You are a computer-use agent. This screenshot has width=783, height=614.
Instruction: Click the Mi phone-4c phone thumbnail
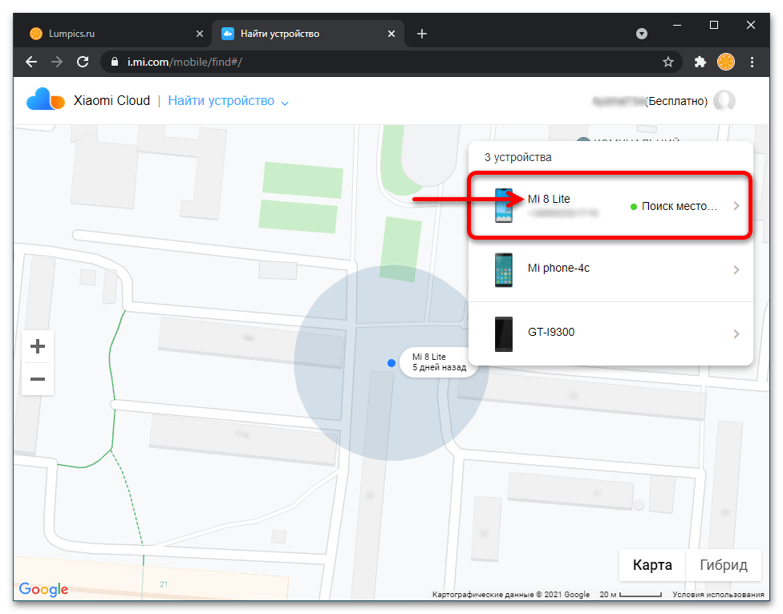point(504,270)
